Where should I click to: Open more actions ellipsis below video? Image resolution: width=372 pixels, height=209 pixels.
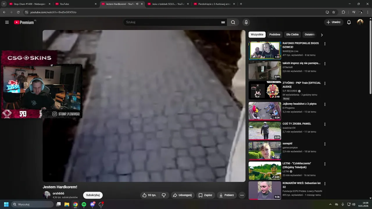242,195
